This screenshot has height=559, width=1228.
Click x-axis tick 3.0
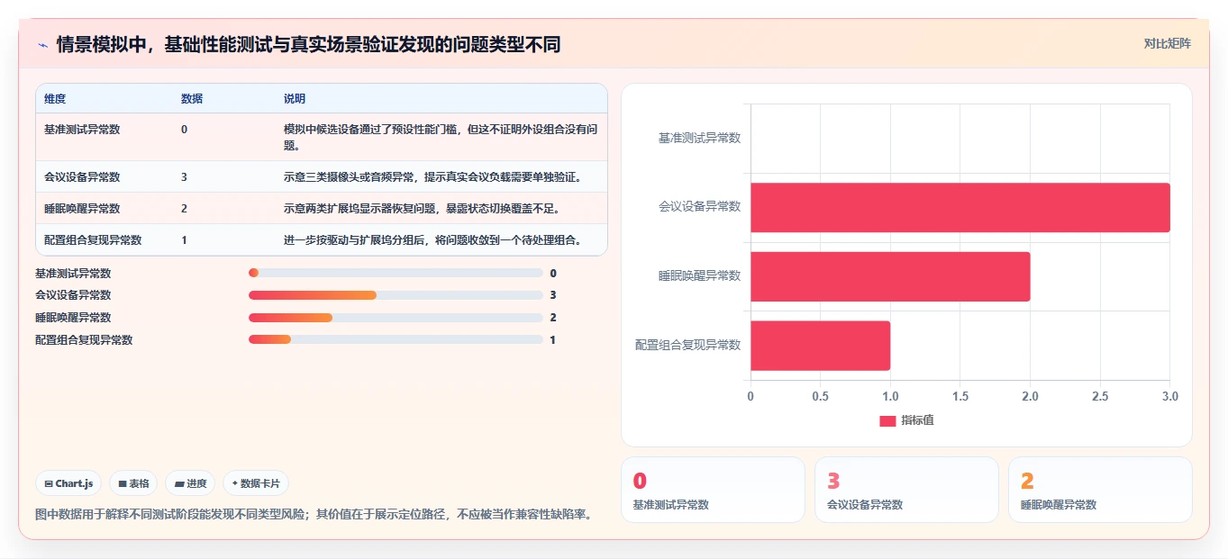[x=1169, y=396]
